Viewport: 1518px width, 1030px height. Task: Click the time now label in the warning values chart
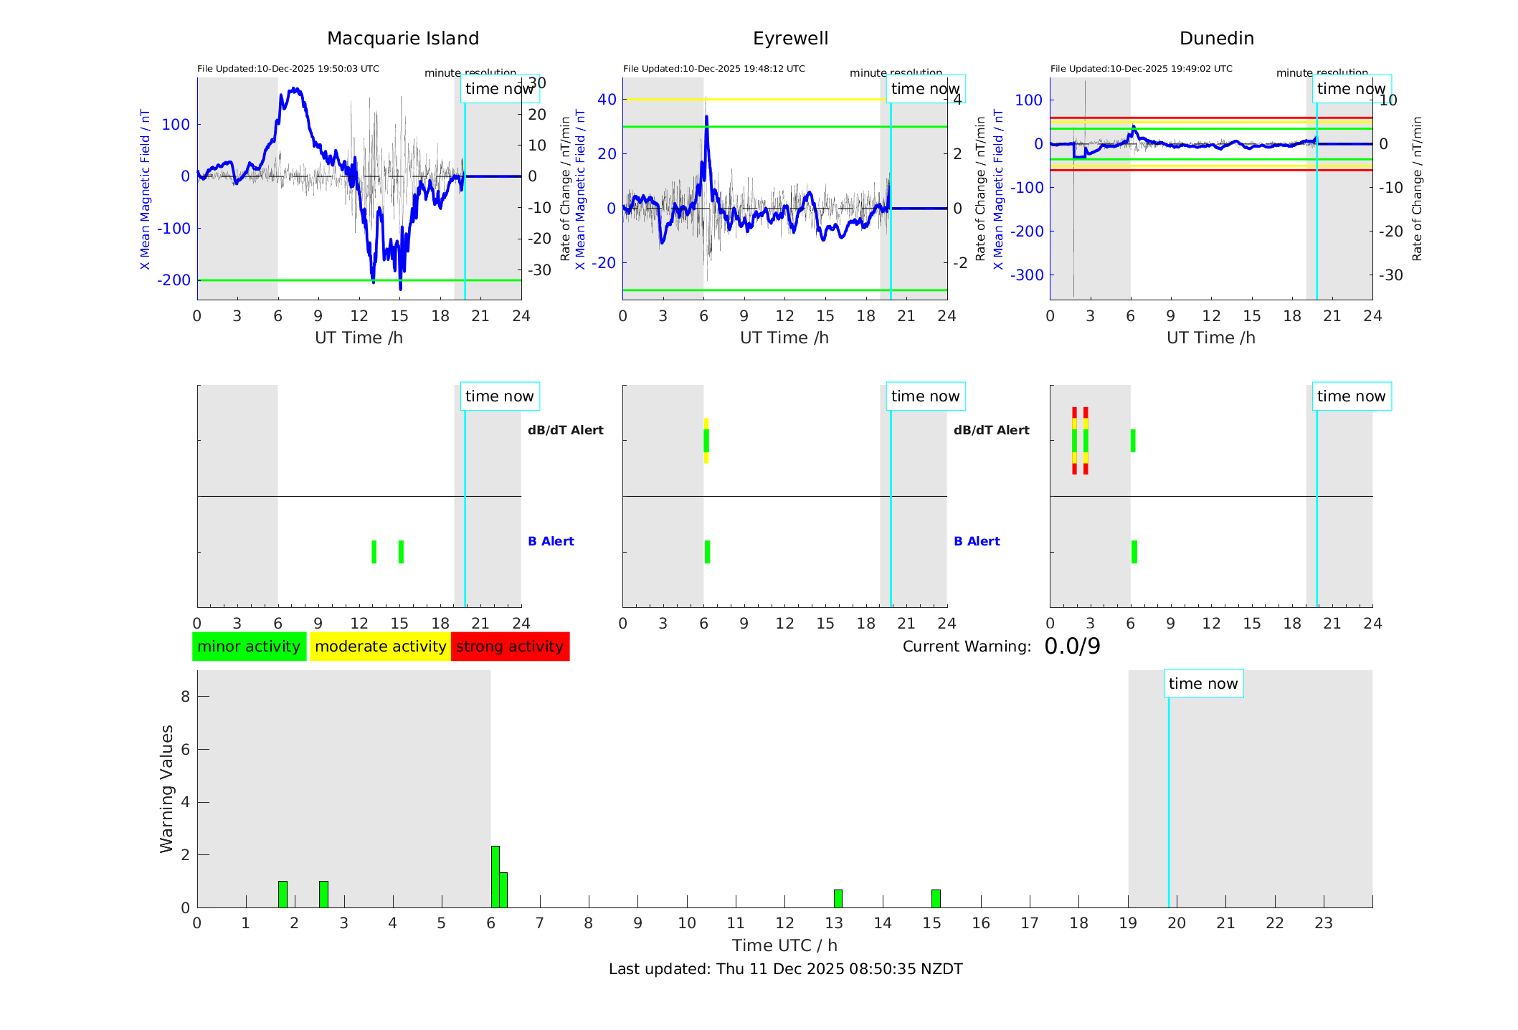click(1203, 684)
